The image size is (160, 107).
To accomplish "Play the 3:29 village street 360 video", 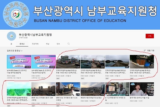I will [68, 62].
